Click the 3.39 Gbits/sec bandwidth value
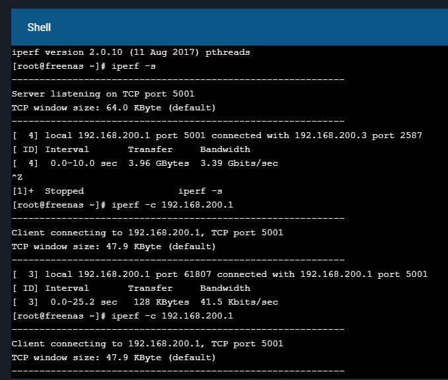This screenshot has height=380, width=448. tap(239, 163)
